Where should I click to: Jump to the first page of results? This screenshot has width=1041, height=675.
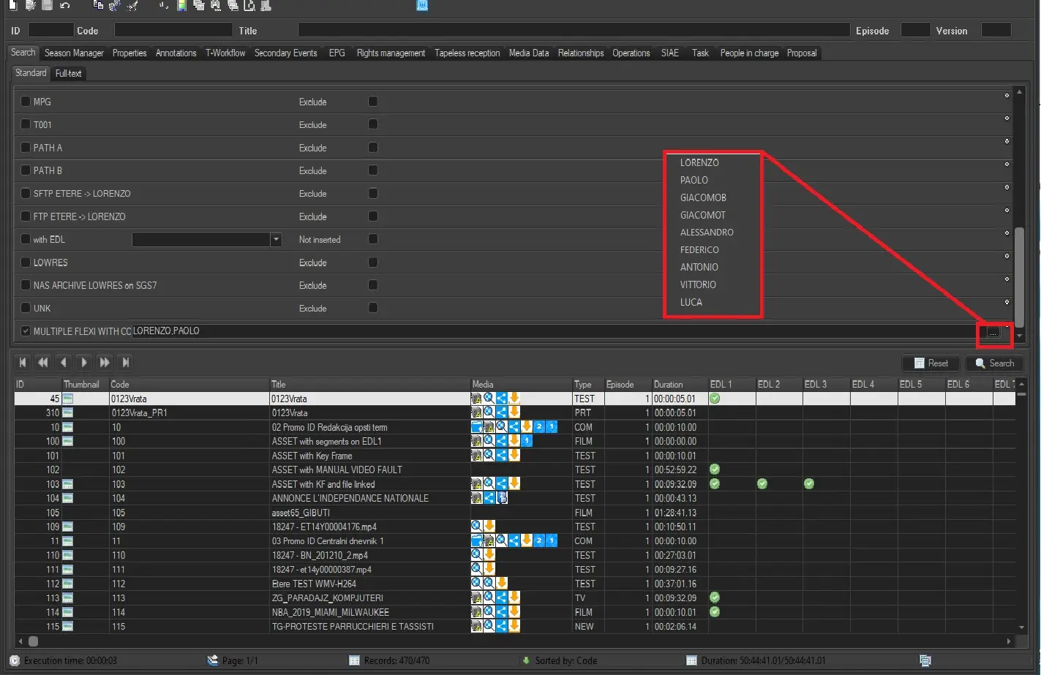23,362
